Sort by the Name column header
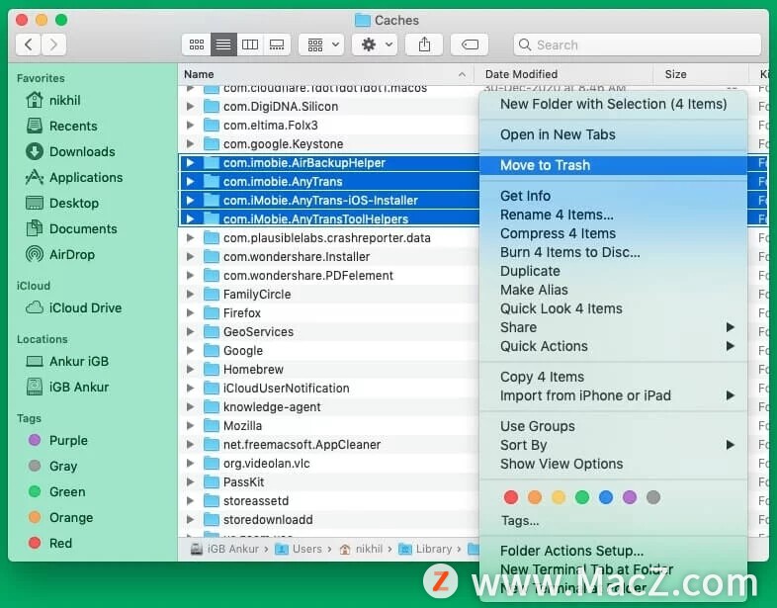This screenshot has width=777, height=608. pos(325,74)
